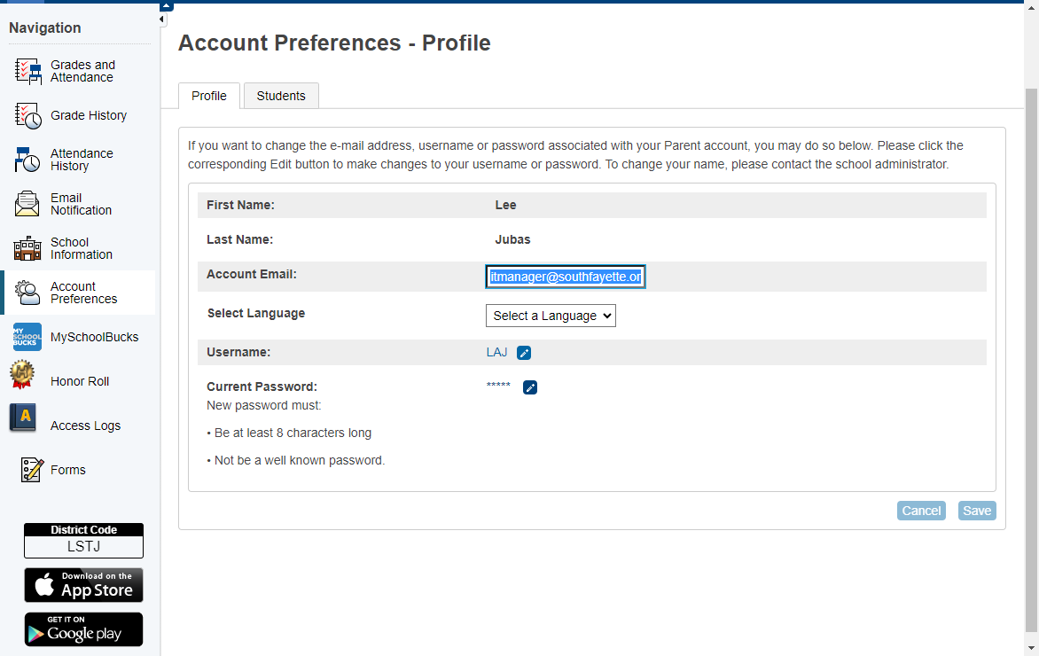
Task: Switch to the Students tab
Action: tap(281, 96)
